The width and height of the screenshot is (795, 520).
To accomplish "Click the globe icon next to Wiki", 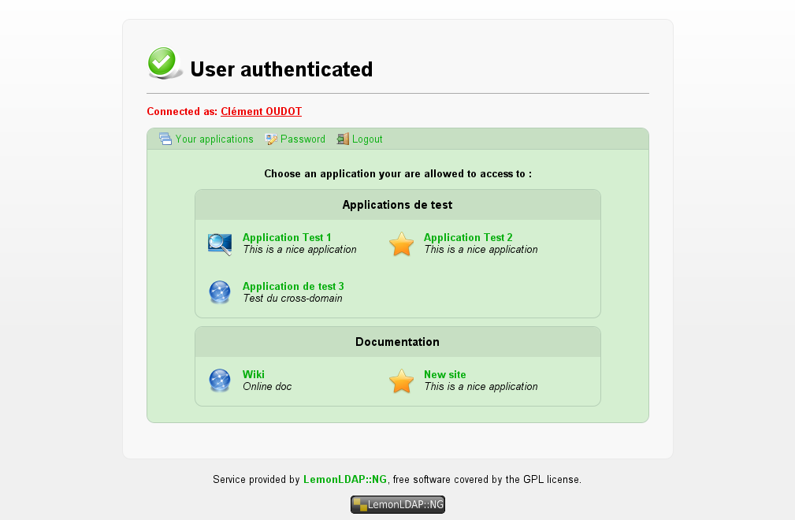I will (220, 380).
